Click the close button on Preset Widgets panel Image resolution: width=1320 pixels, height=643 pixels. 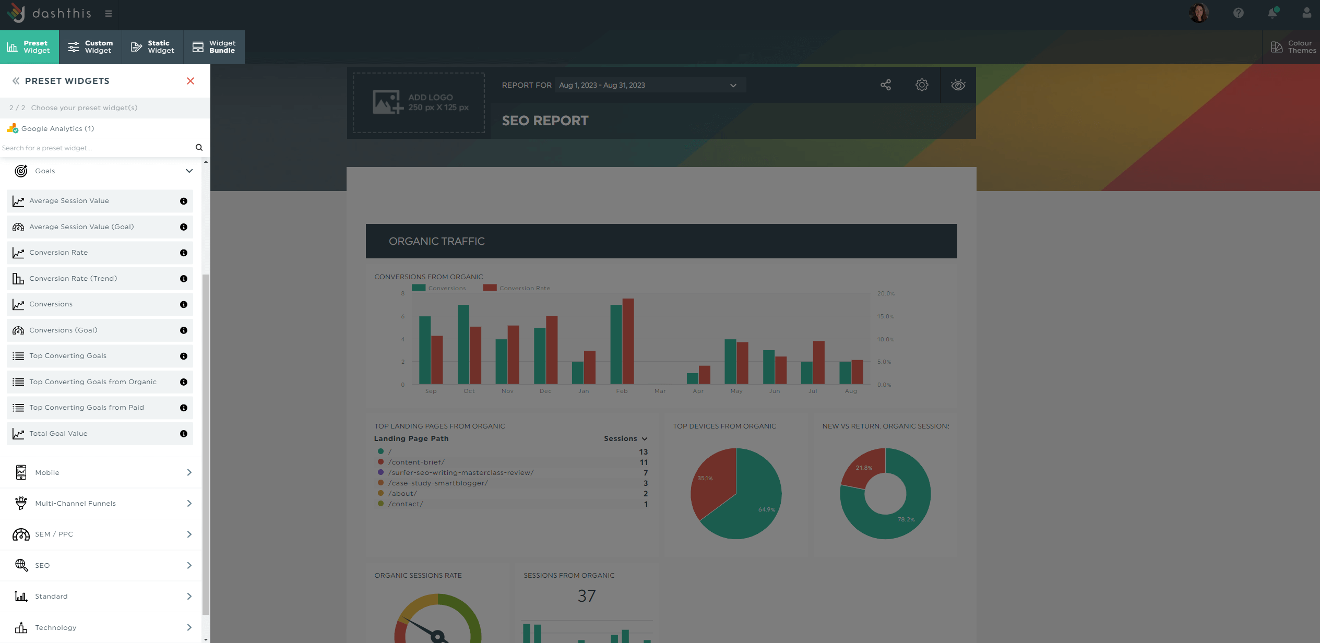[x=191, y=81]
